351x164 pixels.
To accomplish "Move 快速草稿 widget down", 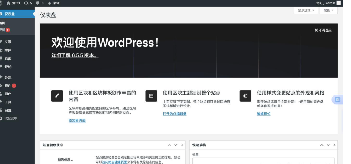I will 328,145.
